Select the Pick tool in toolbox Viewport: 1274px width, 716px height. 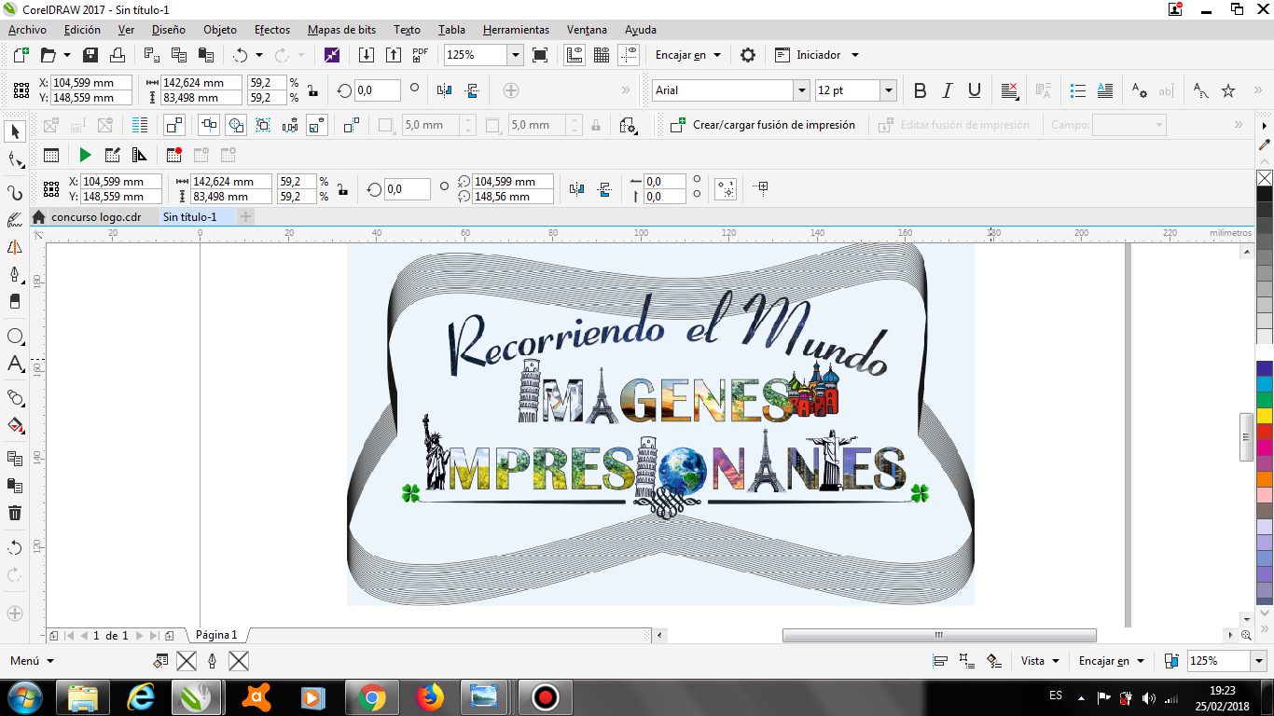click(x=14, y=131)
